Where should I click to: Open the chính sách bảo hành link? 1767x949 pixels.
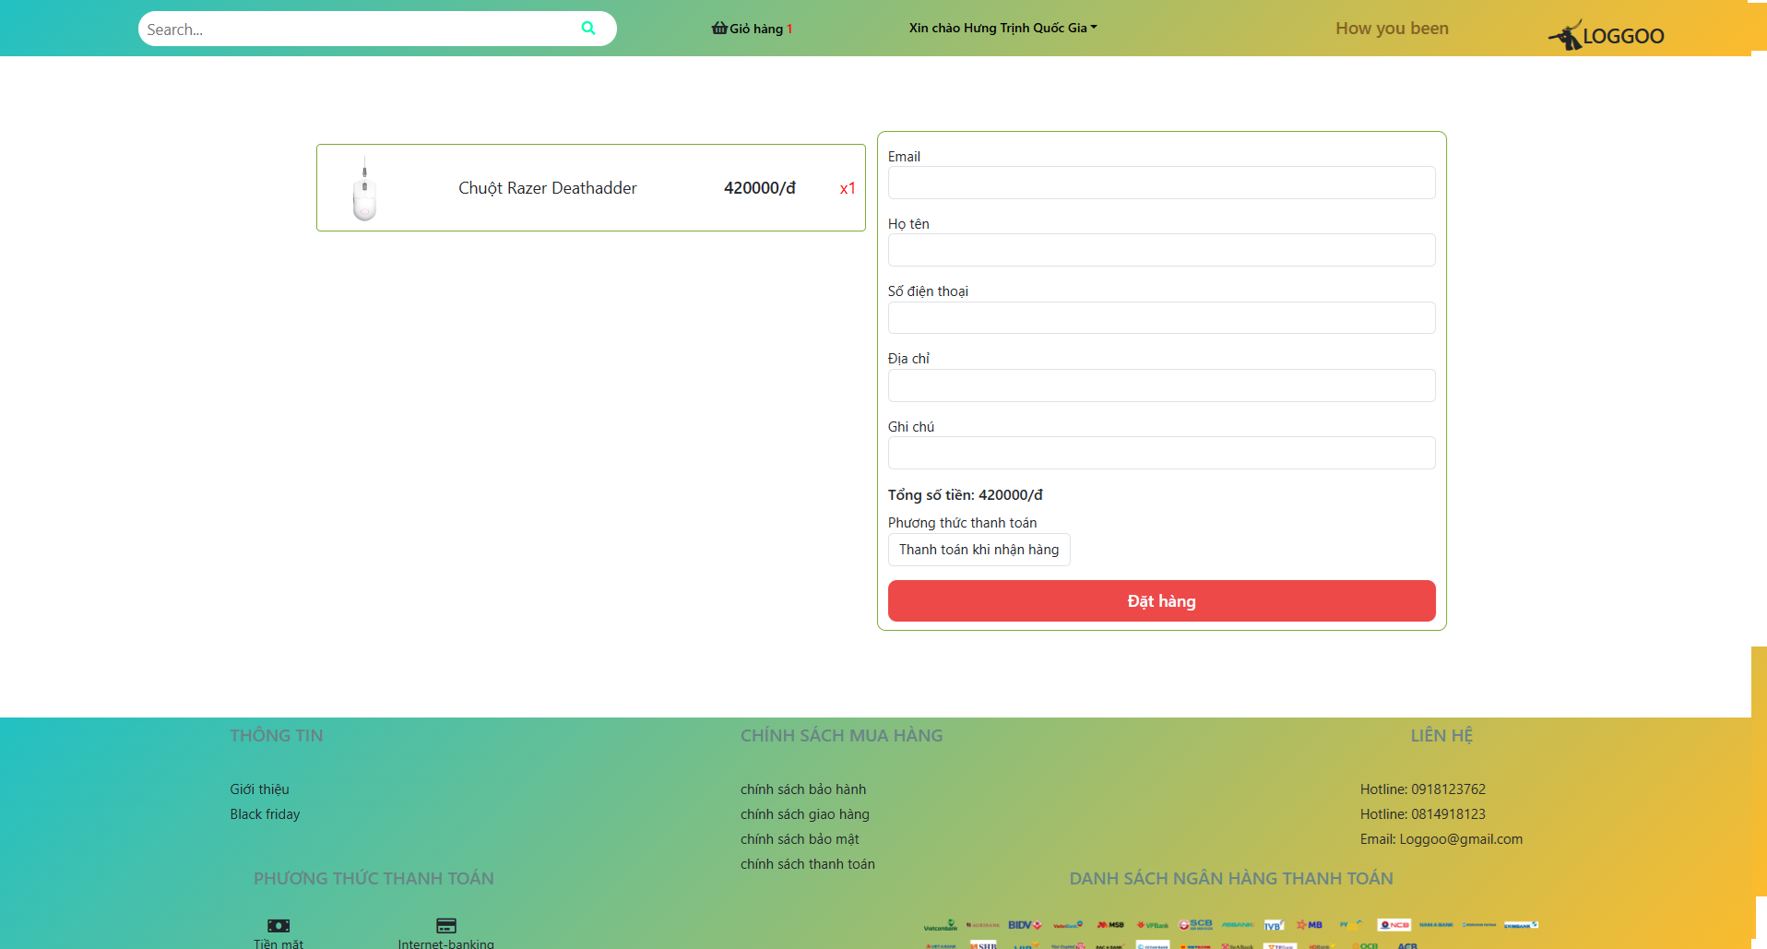802,789
